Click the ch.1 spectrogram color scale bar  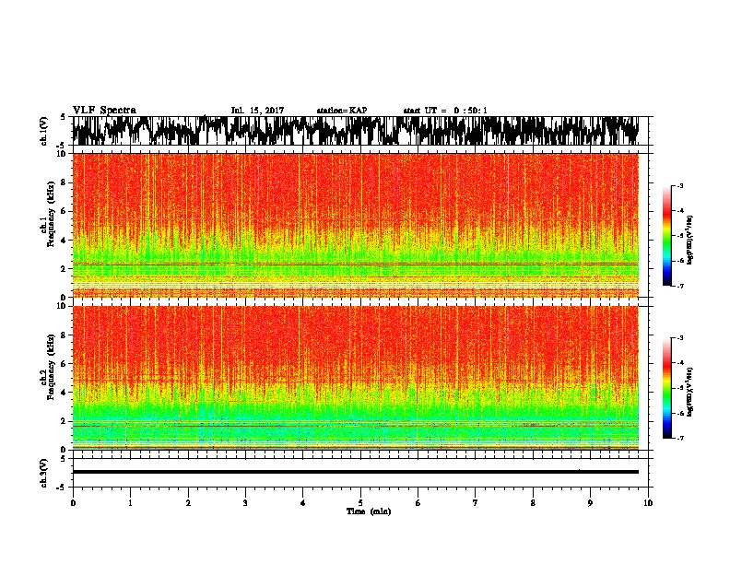pos(667,236)
